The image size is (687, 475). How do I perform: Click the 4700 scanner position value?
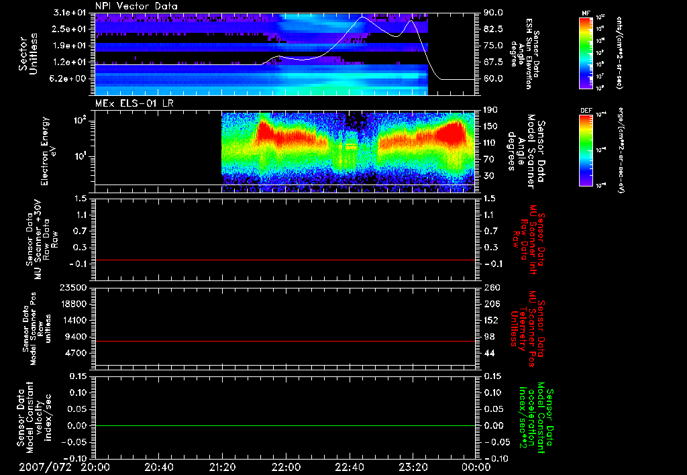75,353
